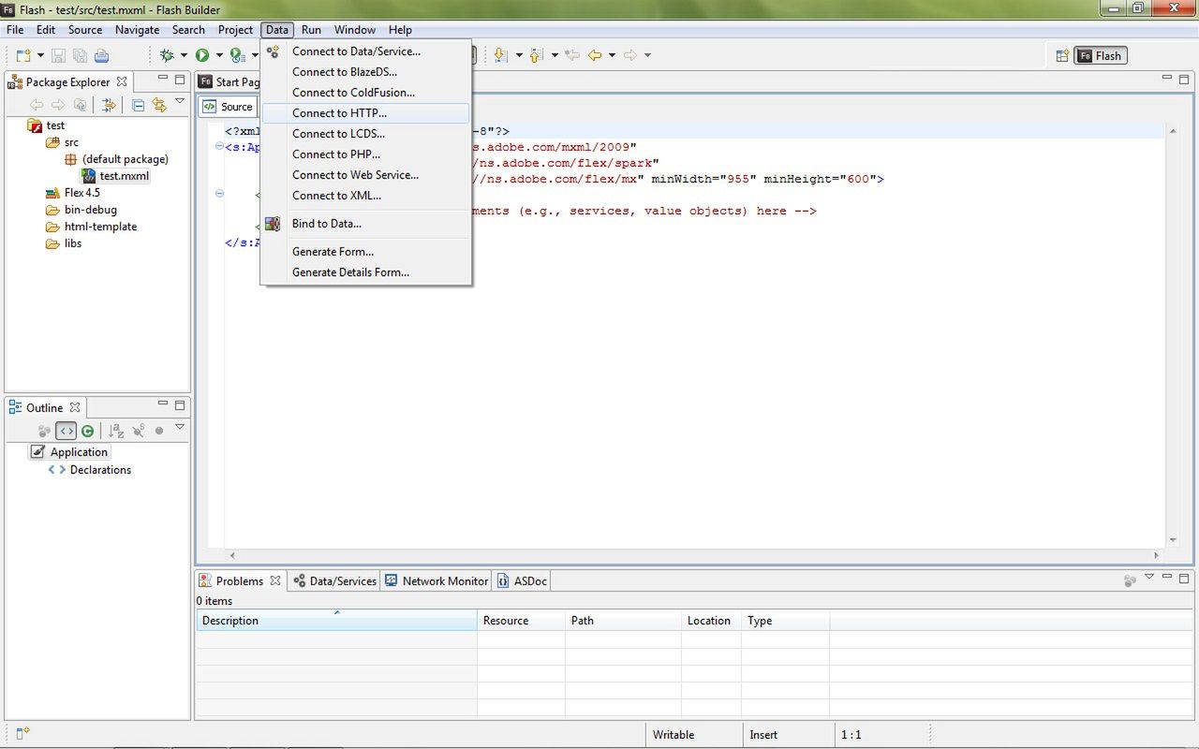Open Problems panel view menu triangle
Image resolution: width=1199 pixels, height=749 pixels.
click(1149, 578)
